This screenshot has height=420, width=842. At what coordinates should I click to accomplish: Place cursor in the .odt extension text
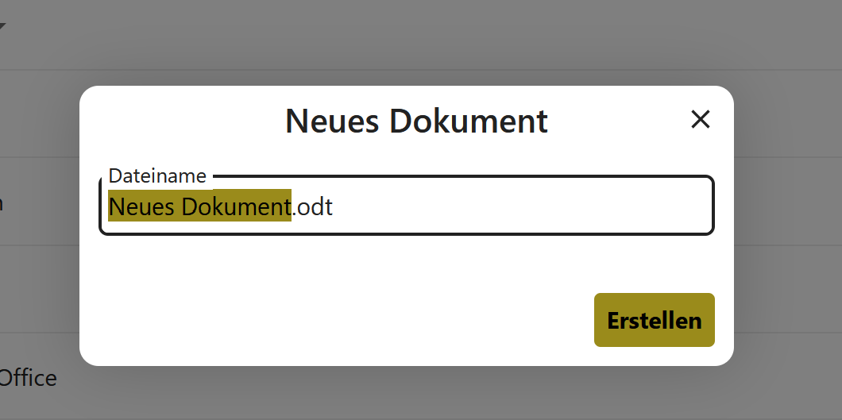click(x=312, y=206)
